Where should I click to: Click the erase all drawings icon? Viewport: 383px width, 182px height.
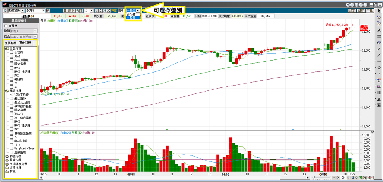coord(379,24)
